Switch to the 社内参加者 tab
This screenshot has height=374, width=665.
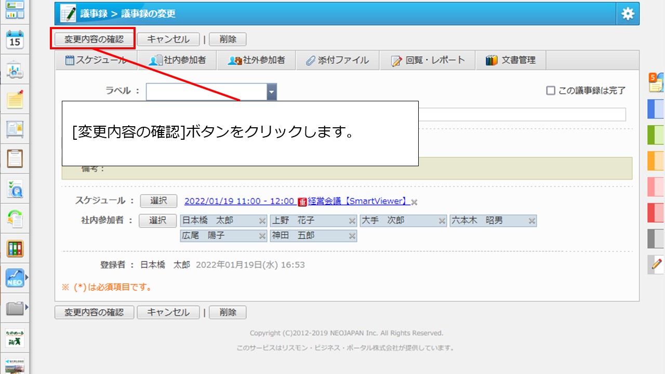point(177,60)
